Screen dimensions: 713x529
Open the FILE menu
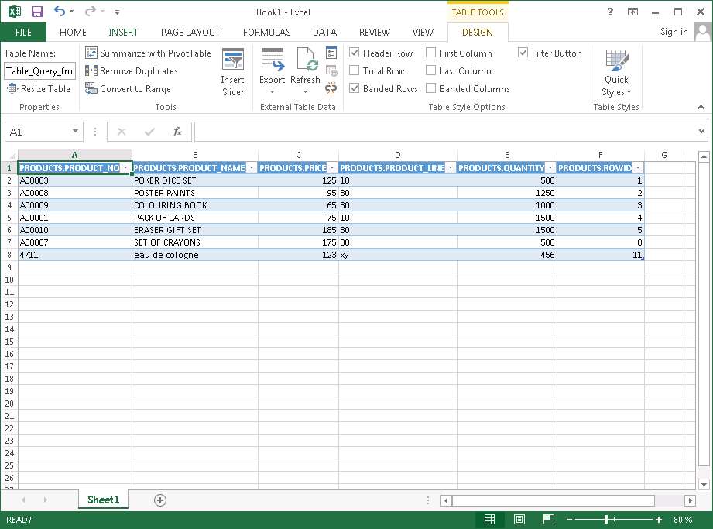[x=23, y=33]
